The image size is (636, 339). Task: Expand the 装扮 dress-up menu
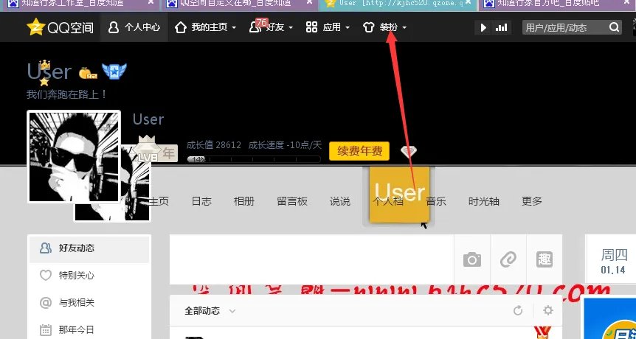coord(384,27)
